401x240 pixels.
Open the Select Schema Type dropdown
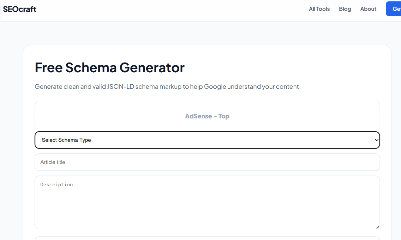[207, 140]
